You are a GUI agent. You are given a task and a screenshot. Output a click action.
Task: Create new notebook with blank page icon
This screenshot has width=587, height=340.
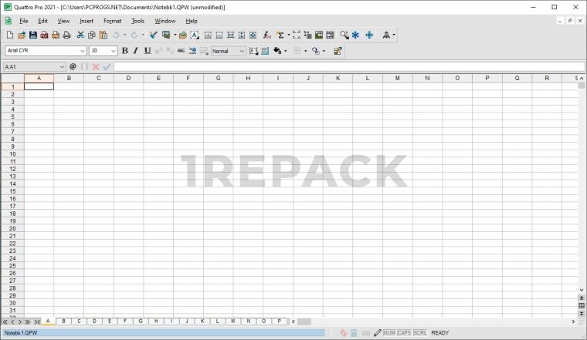(x=9, y=35)
